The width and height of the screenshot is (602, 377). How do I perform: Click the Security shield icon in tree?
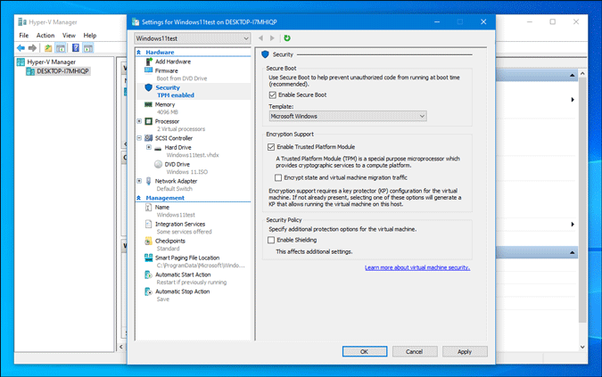[x=149, y=87]
